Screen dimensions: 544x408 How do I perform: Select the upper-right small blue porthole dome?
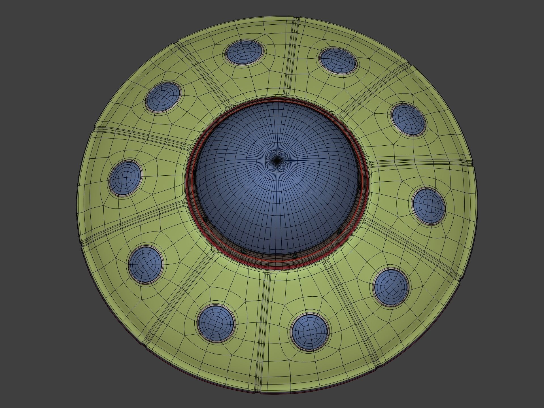point(338,61)
